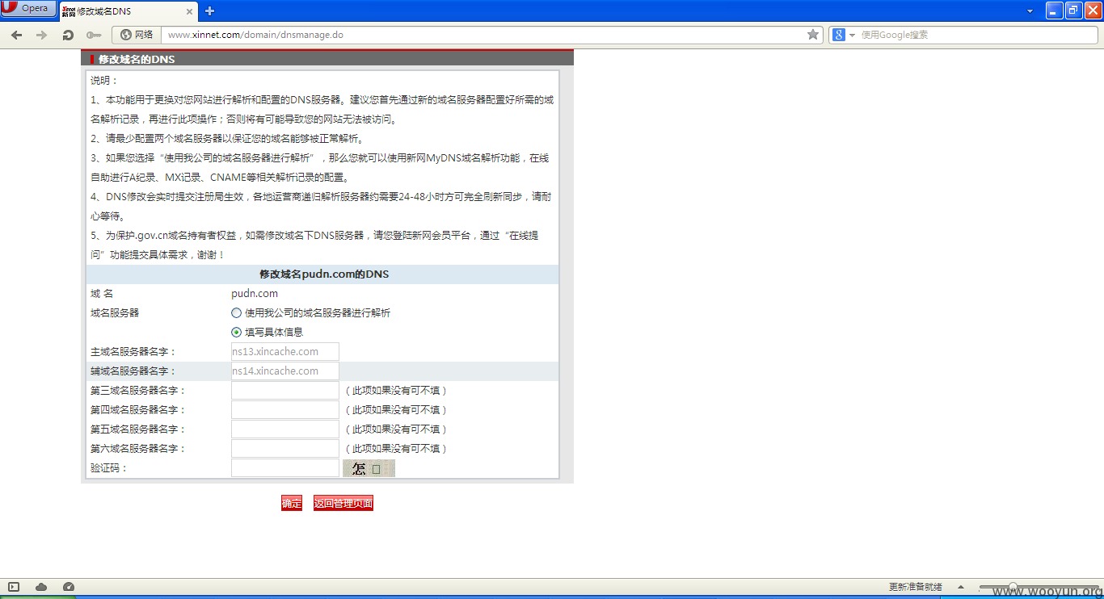
Task: Open the closed tabs arrow menu
Action: click(x=1030, y=11)
